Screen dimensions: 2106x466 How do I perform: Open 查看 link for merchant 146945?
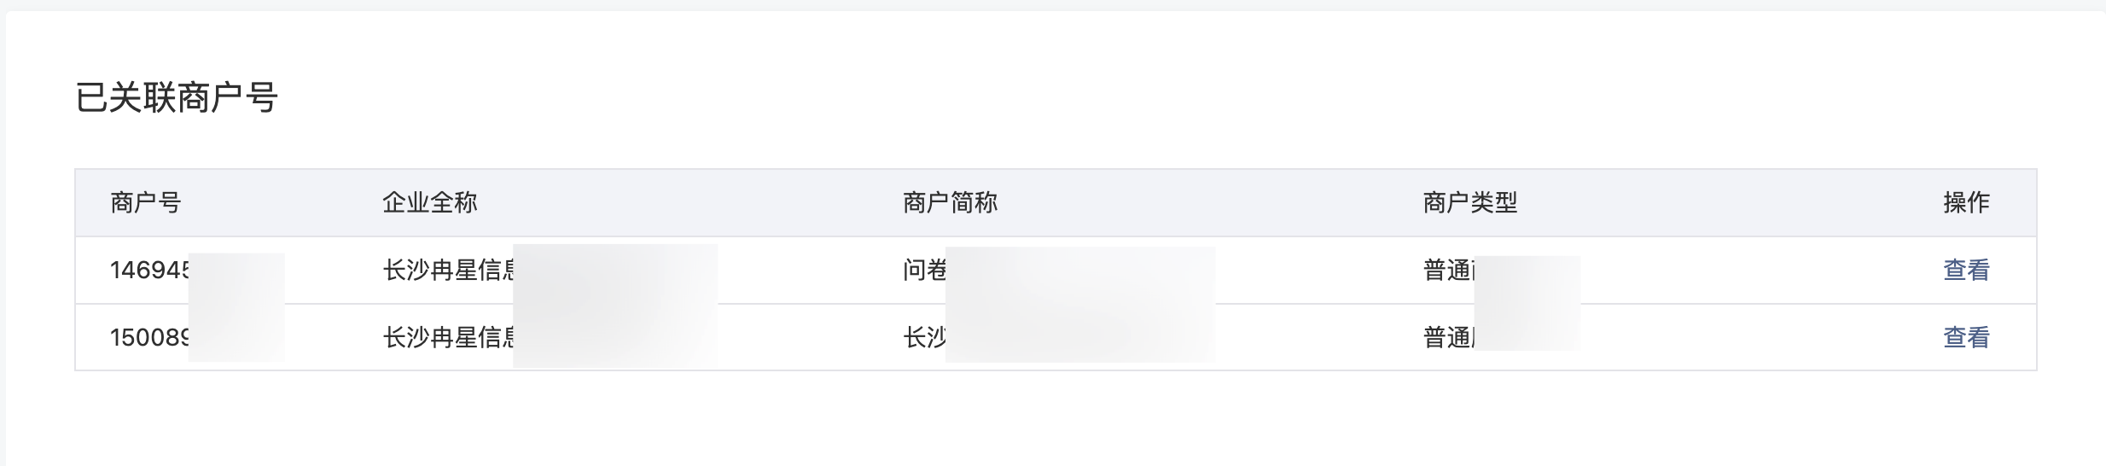click(x=1966, y=270)
